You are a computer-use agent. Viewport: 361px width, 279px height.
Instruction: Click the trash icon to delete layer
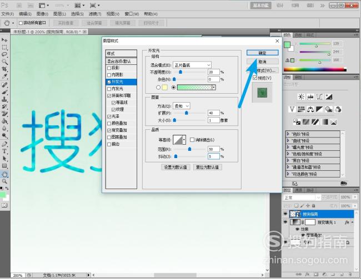click(350, 275)
